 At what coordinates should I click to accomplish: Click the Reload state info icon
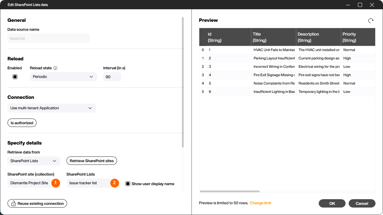click(x=55, y=68)
